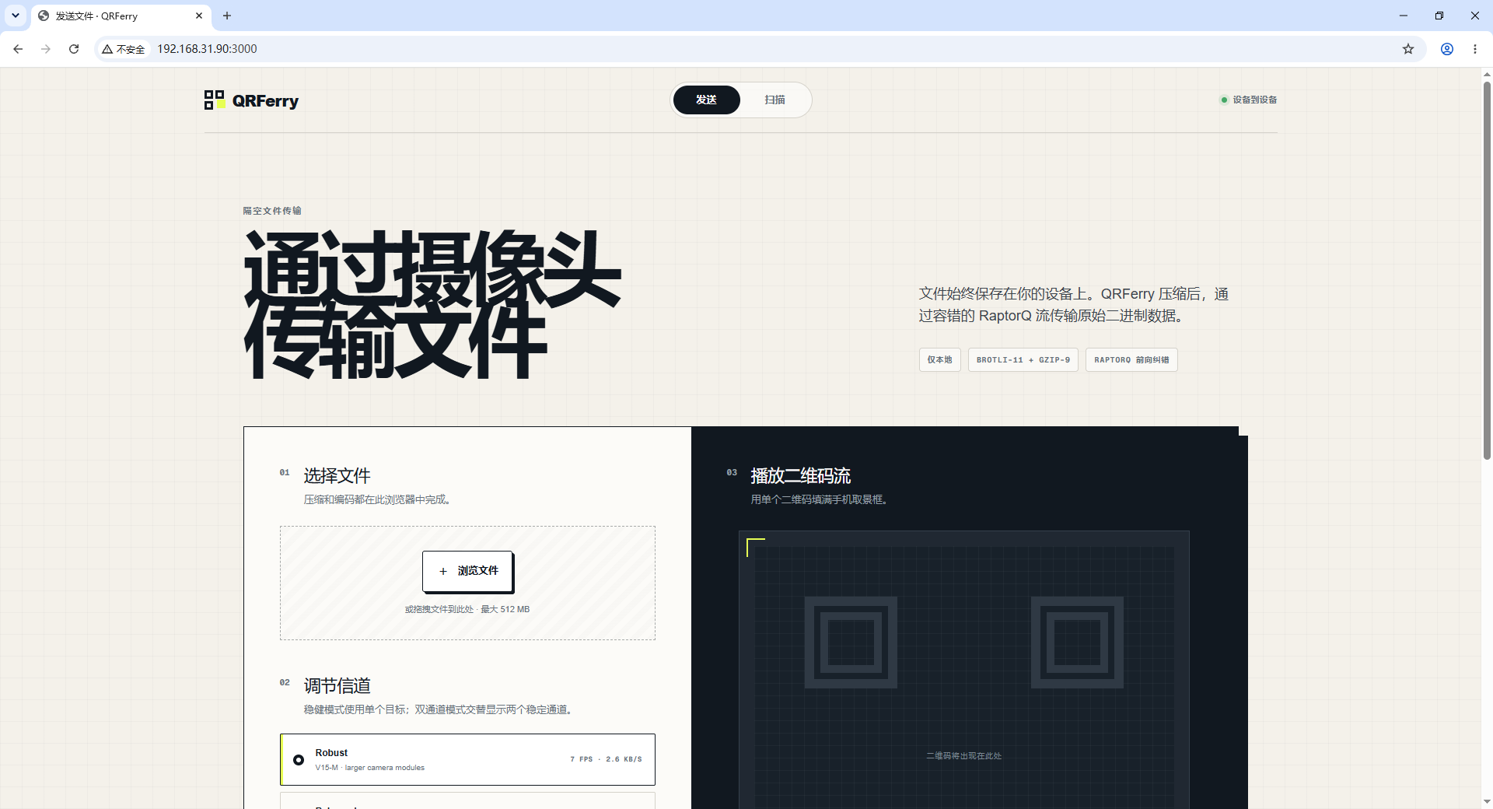Click the V15-M · larger camera modules text
The width and height of the screenshot is (1493, 809).
pos(370,768)
